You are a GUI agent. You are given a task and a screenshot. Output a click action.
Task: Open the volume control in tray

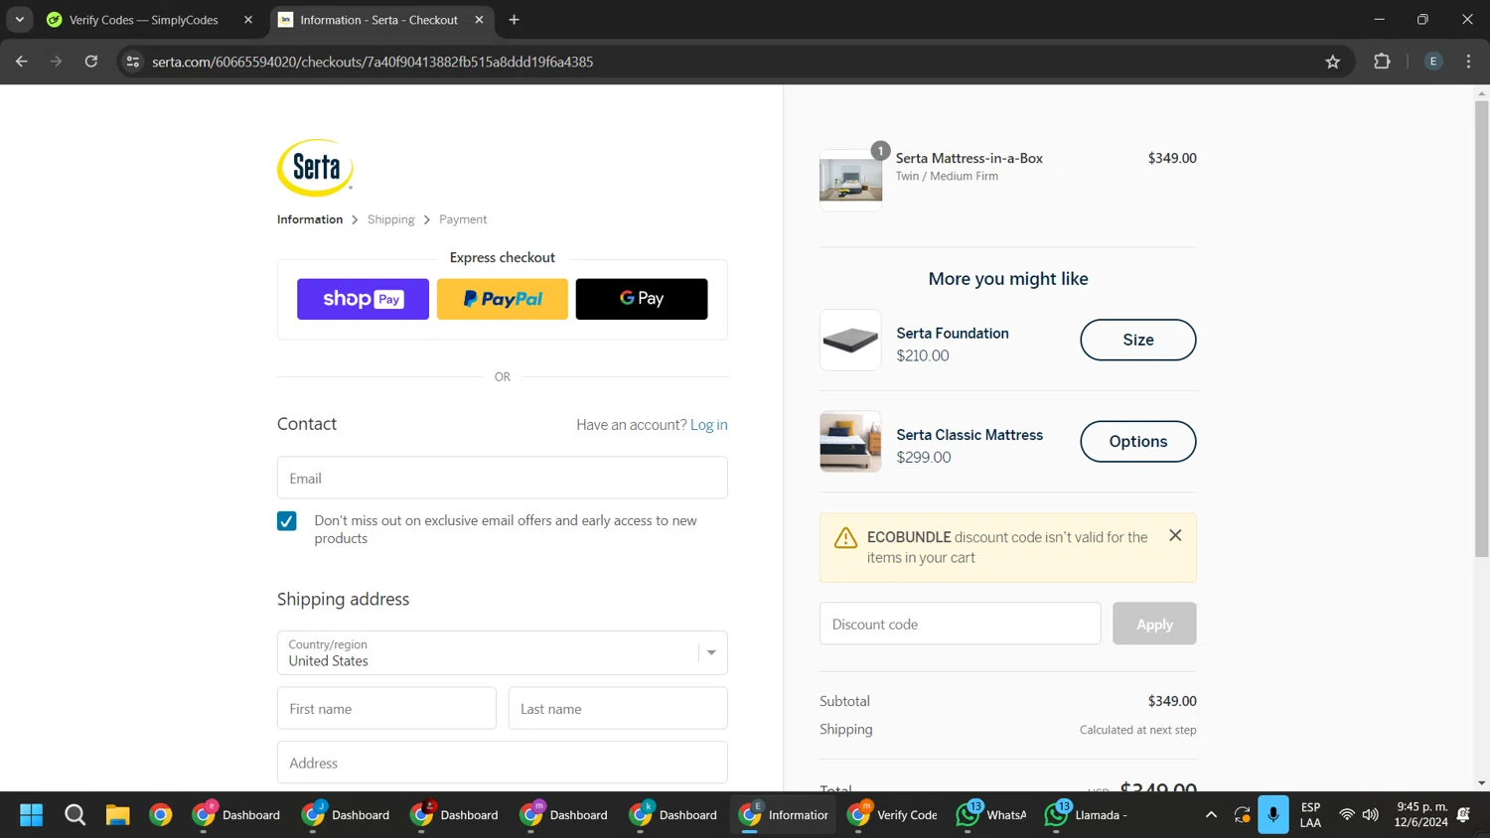pos(1371,815)
